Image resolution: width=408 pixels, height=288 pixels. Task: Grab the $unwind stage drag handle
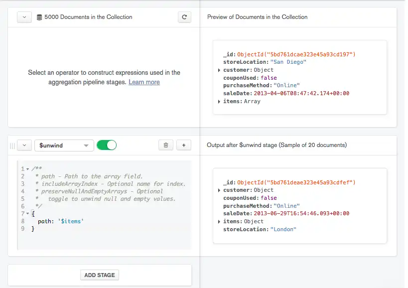[x=12, y=145]
